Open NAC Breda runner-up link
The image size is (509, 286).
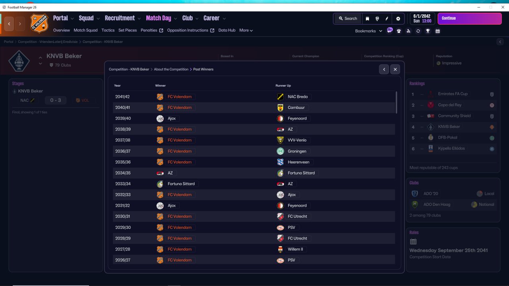[x=298, y=97]
